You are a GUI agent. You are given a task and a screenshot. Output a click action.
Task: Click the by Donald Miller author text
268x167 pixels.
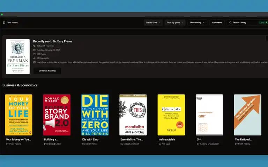pos(53,144)
